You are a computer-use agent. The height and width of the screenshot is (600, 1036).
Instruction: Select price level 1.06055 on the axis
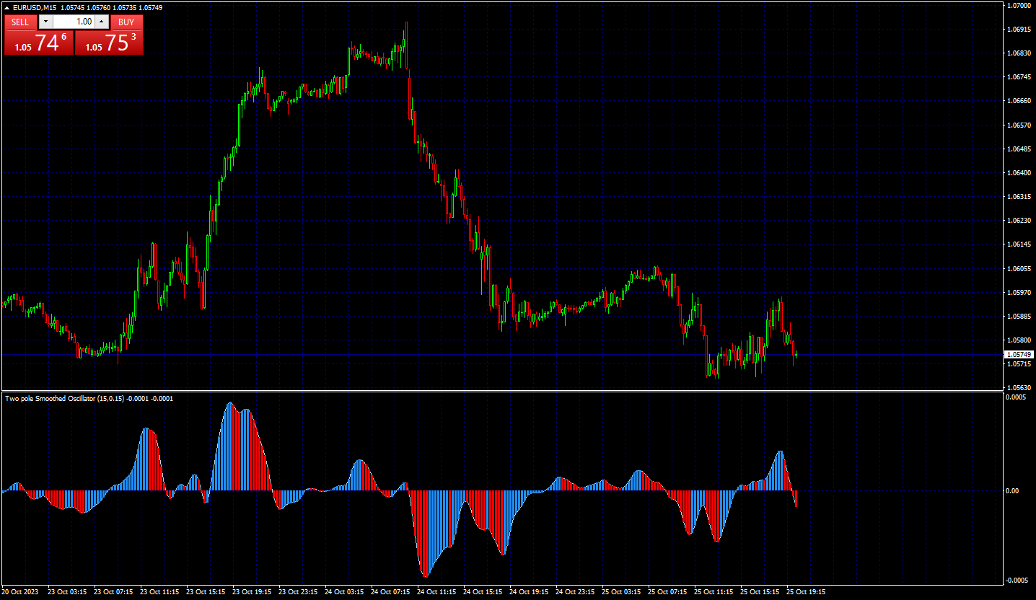(1018, 269)
